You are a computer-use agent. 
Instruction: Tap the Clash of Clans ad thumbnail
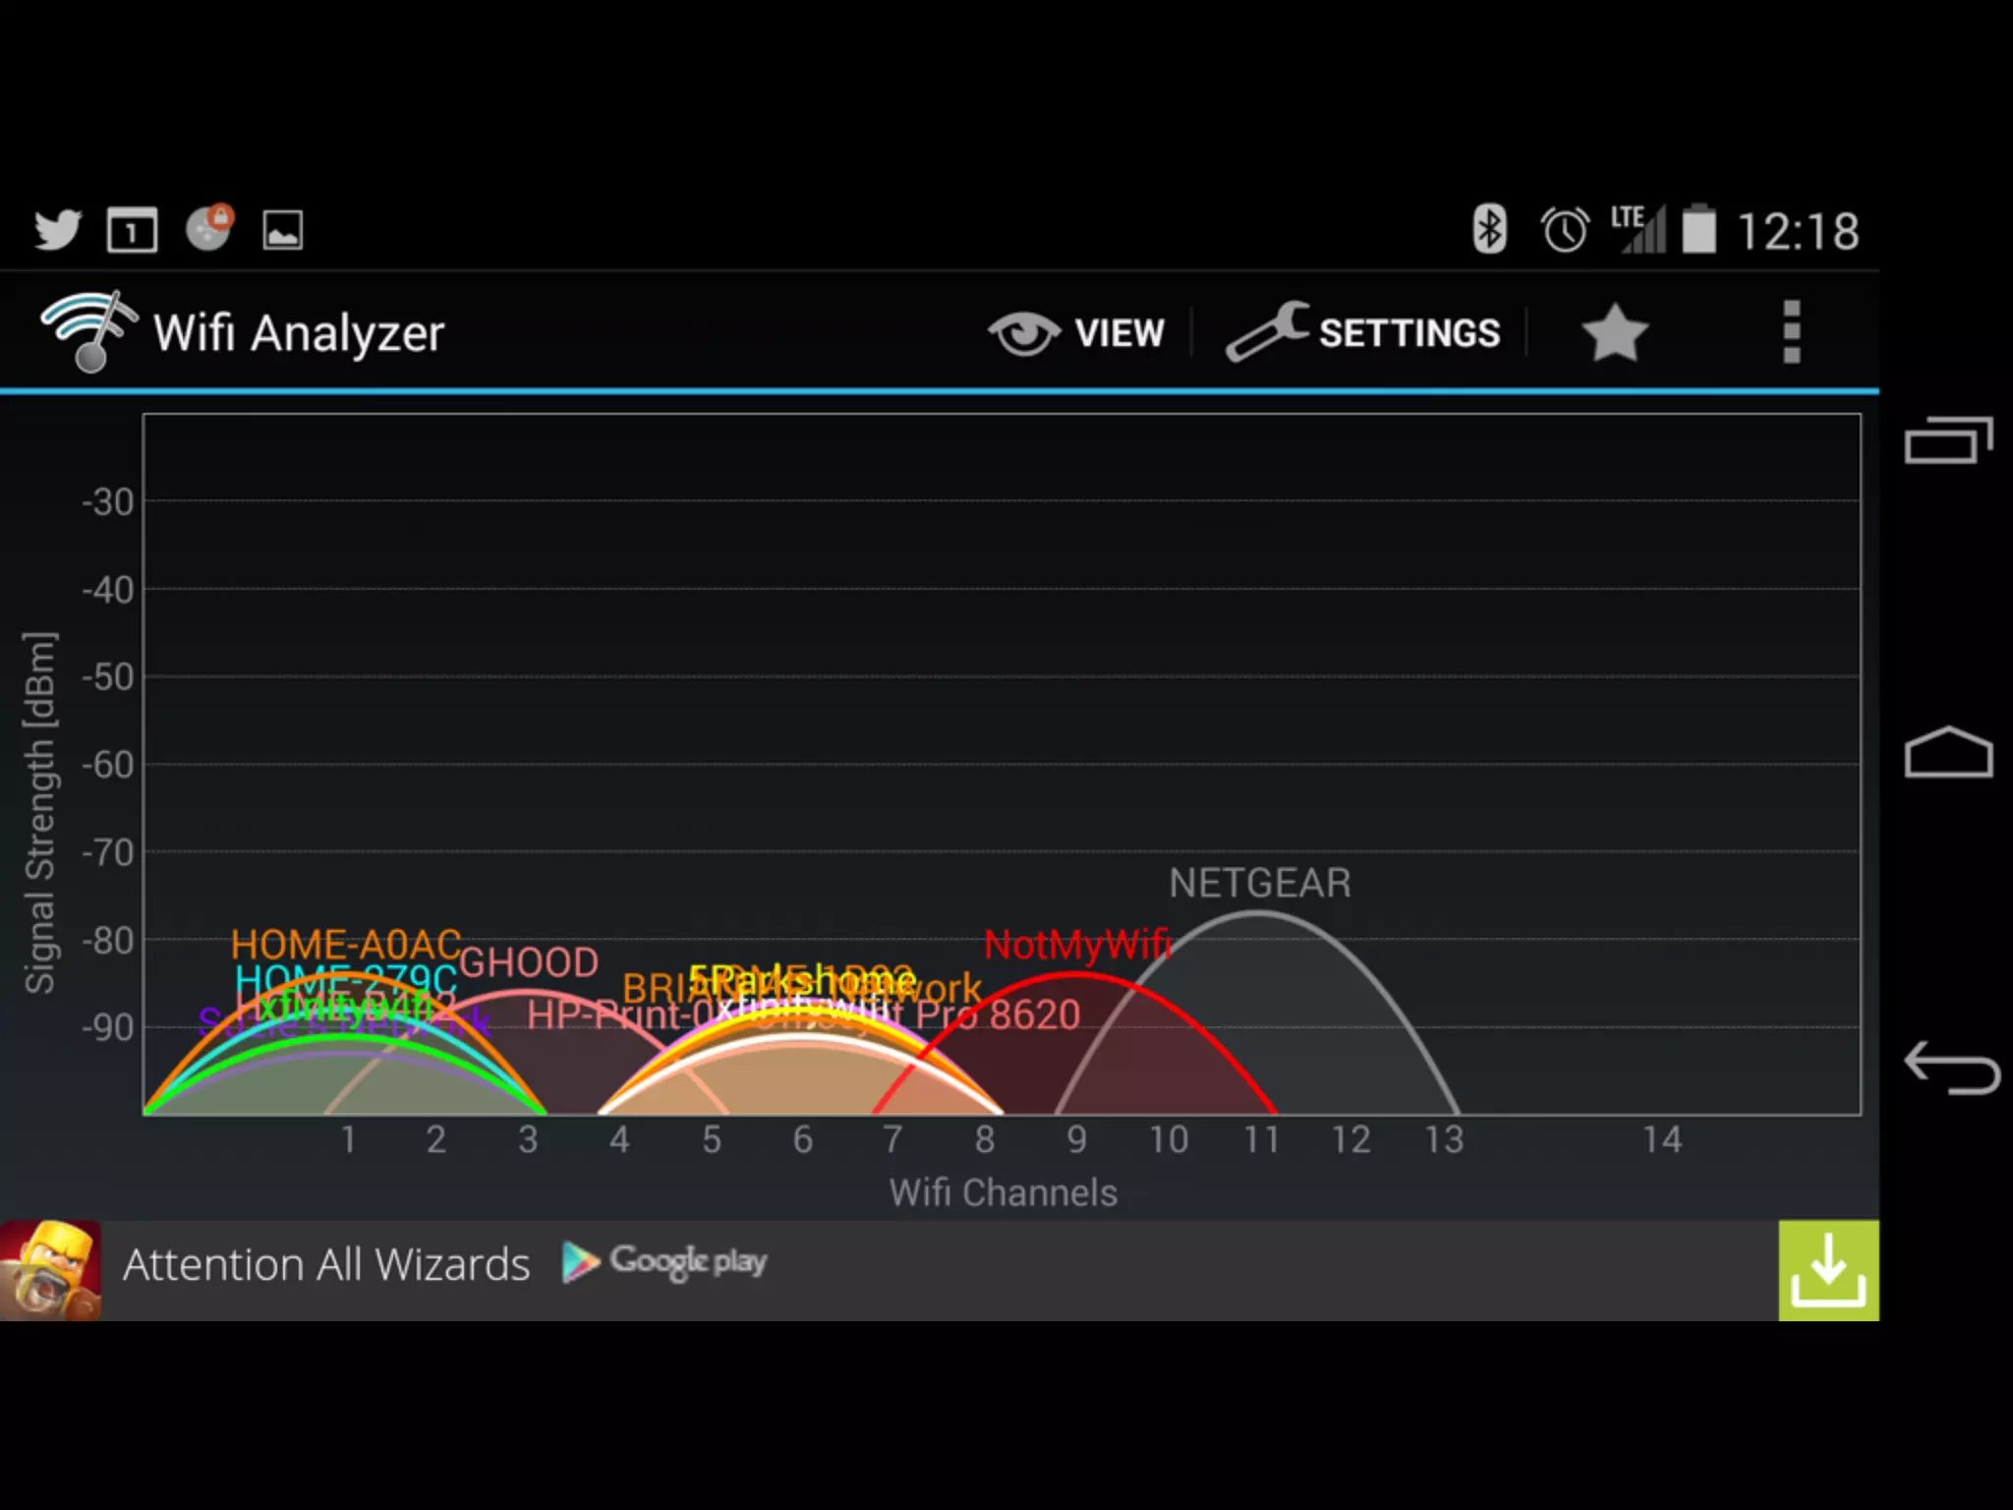click(x=50, y=1270)
